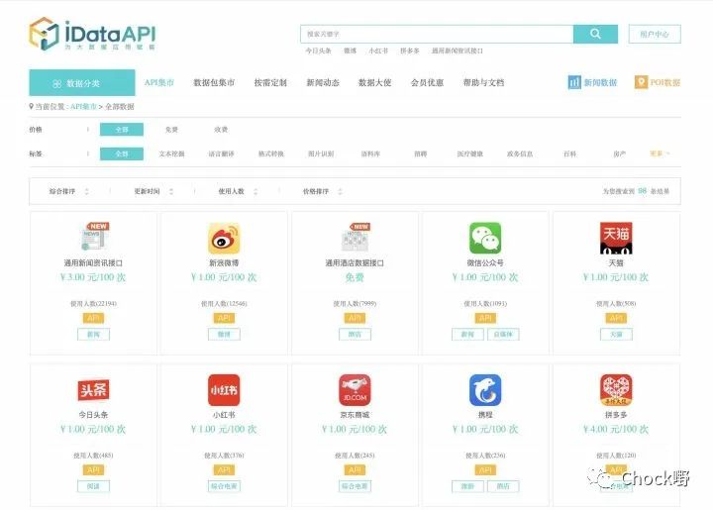Click the API badge on 通用酒店数据接口 card
The image size is (713, 510).
click(x=355, y=318)
